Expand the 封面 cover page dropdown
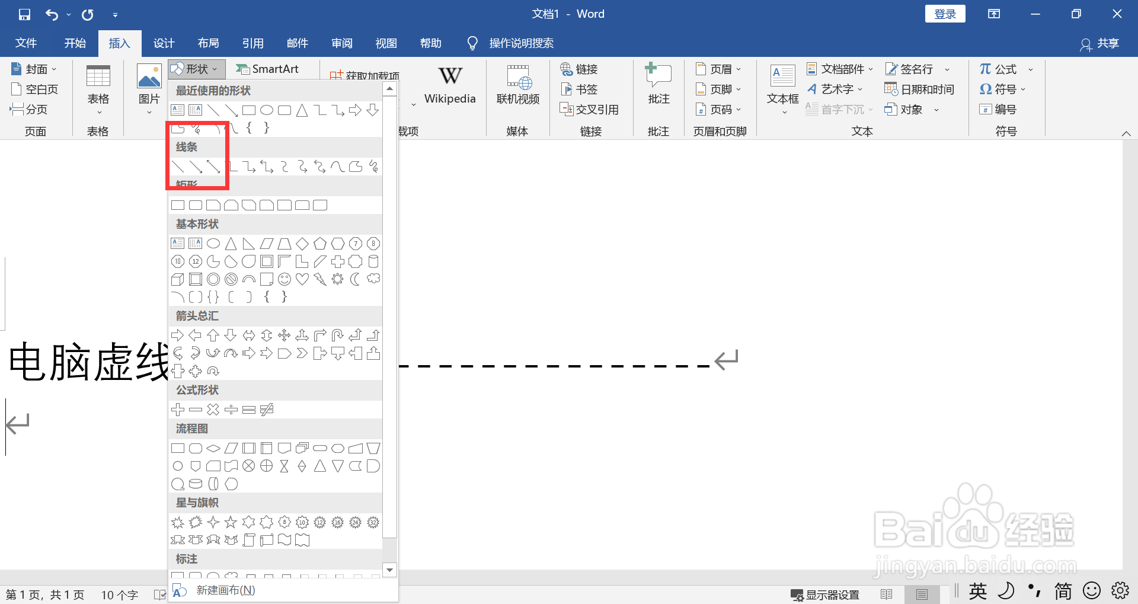 point(34,69)
